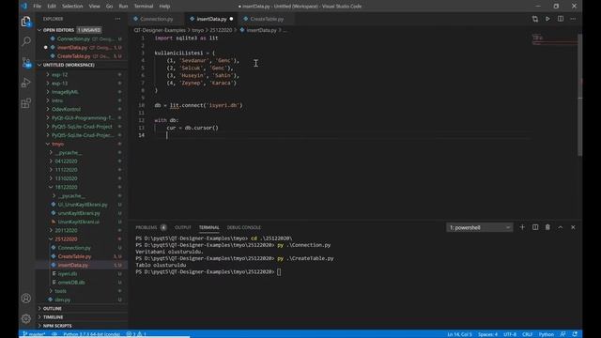Image resolution: width=601 pixels, height=338 pixels.
Task: Open the Extensions view icon
Action: [x=26, y=103]
